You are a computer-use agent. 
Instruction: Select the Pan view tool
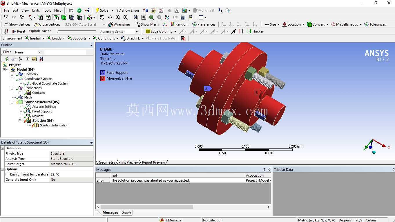(x=110, y=17)
